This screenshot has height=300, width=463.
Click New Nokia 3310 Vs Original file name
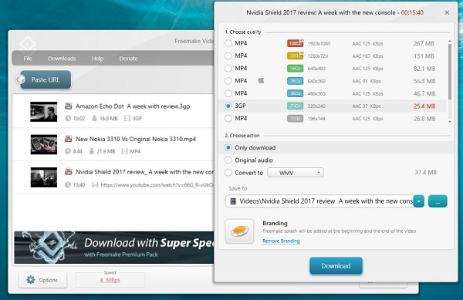point(136,139)
